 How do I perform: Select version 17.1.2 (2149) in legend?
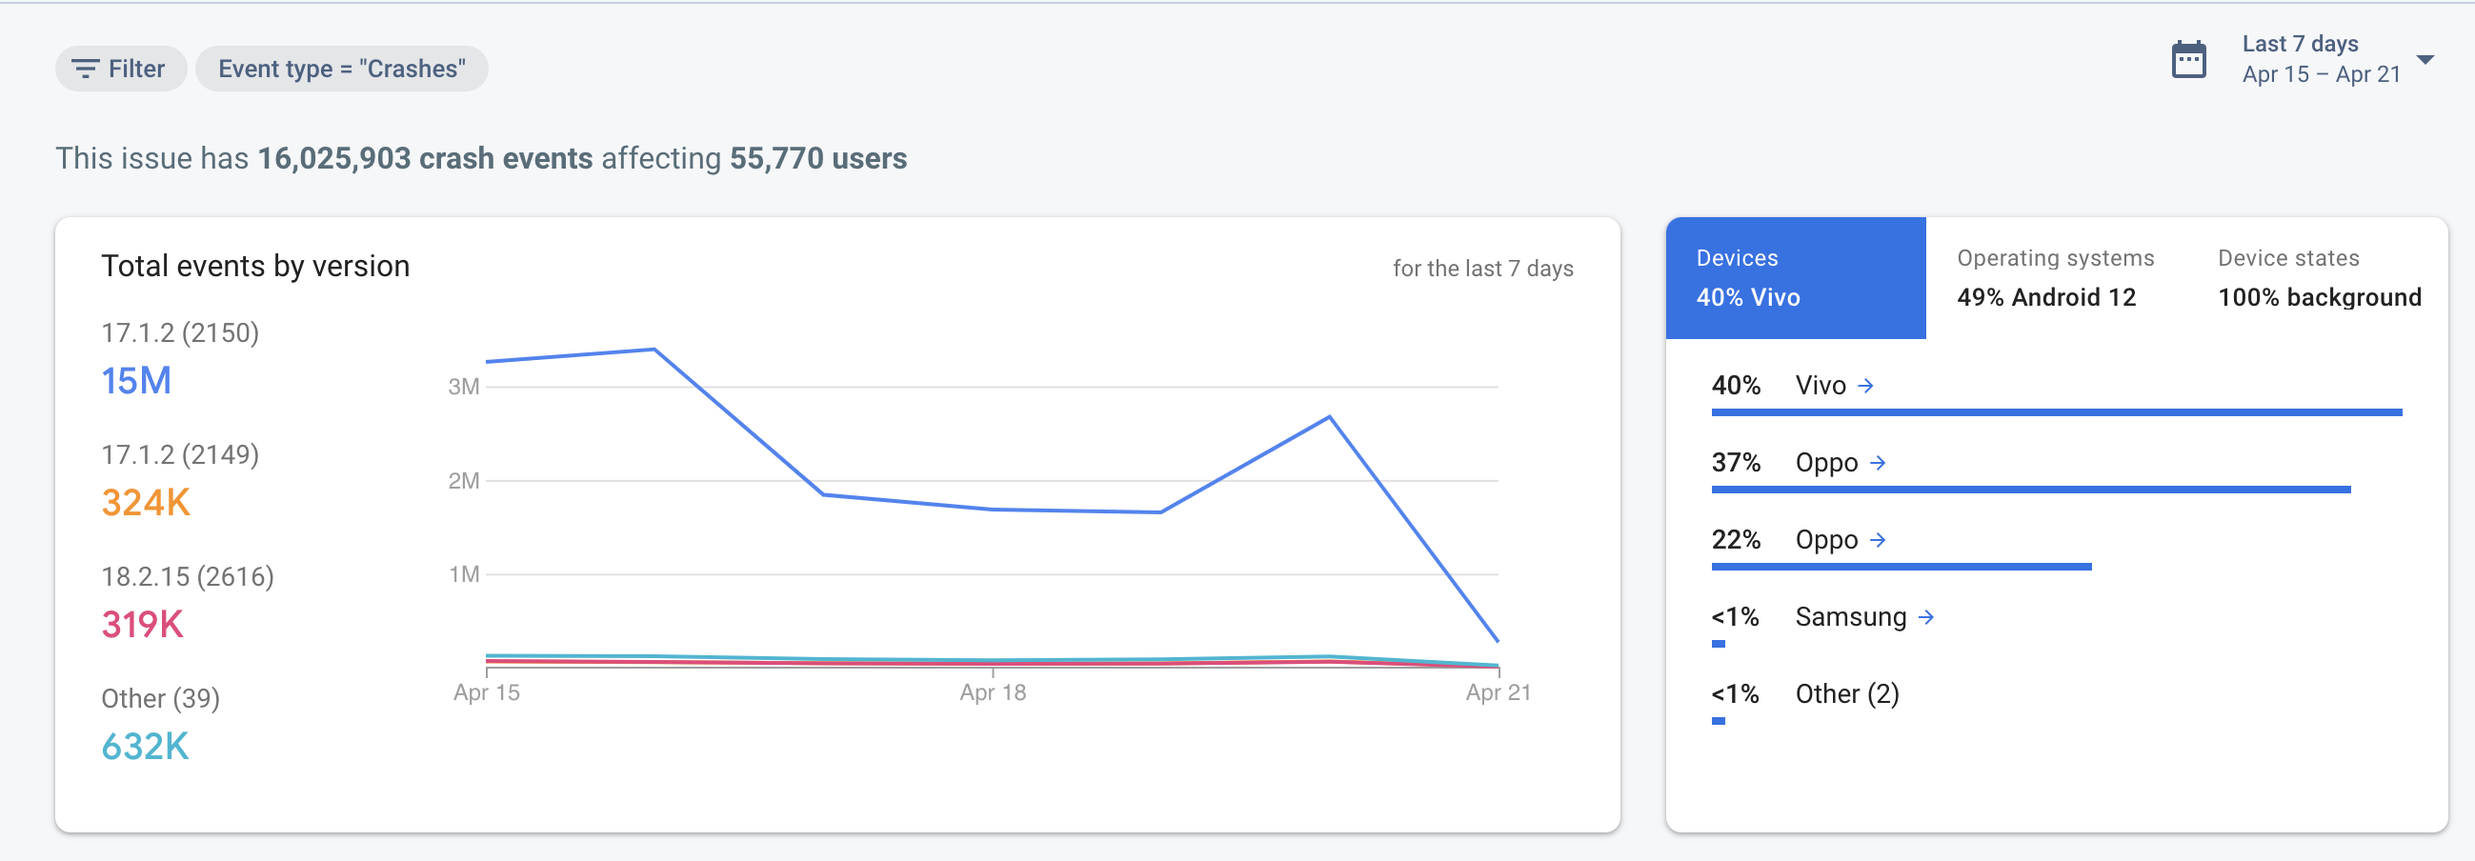[180, 454]
